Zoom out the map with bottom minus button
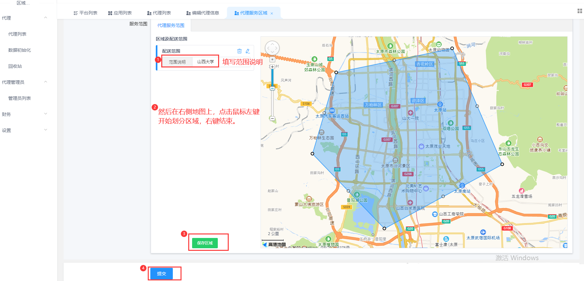 tap(272, 119)
